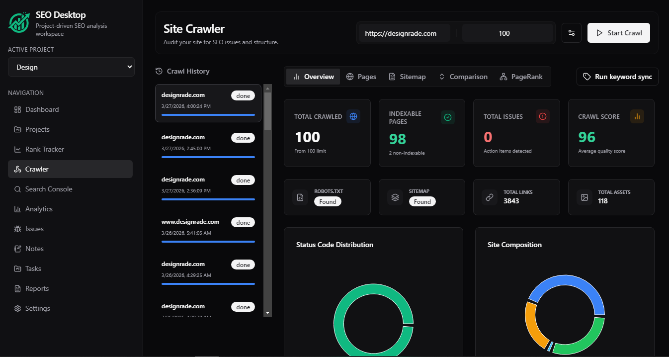Click the Total Assets image icon

(585, 197)
